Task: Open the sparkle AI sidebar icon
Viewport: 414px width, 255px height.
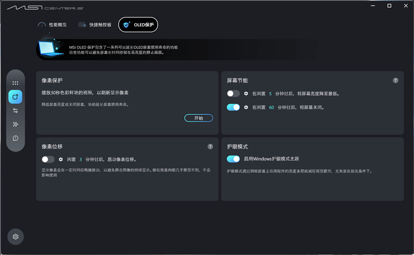Action: (x=16, y=124)
